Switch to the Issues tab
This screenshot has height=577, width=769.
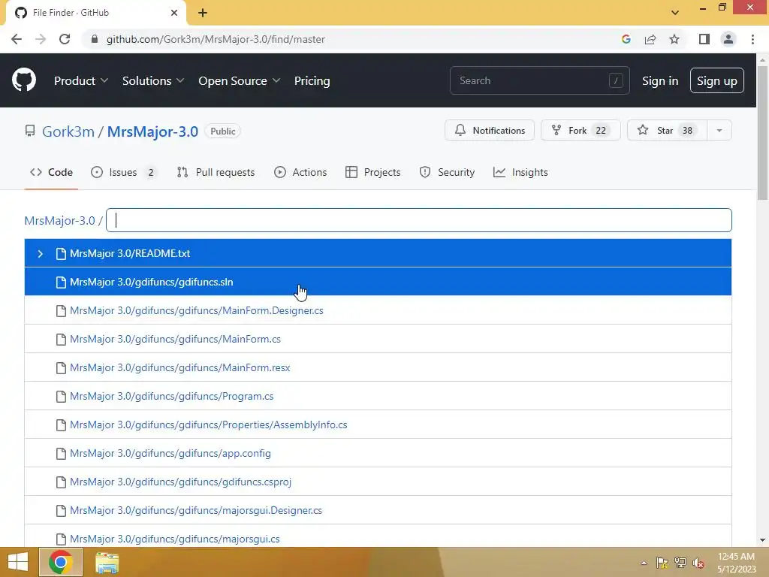123,172
